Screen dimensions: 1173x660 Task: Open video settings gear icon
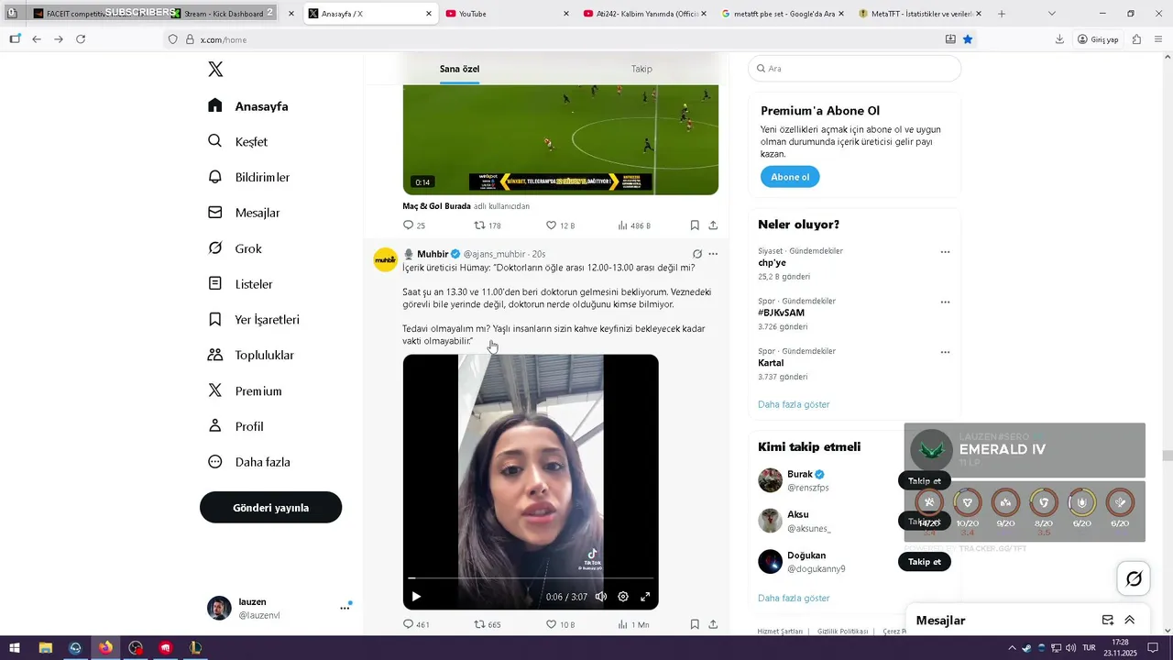tap(623, 597)
